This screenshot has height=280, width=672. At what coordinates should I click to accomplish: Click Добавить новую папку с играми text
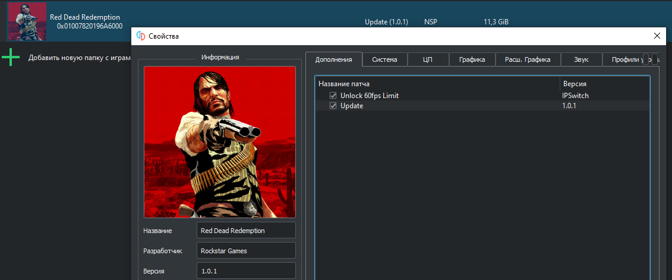79,58
